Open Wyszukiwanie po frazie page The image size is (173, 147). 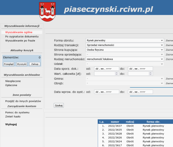pos(20,40)
